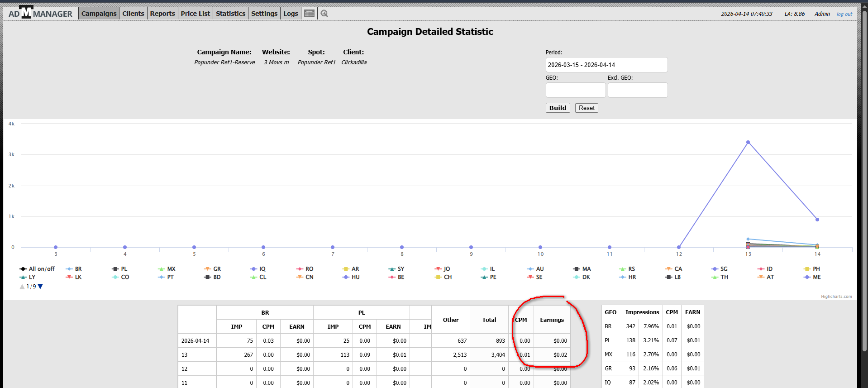This screenshot has height=388, width=868.
Task: Go to next legend page with down arrow
Action: [40, 287]
